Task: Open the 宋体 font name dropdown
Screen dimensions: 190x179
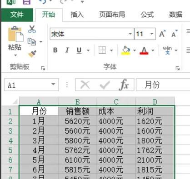Action: click(130, 34)
